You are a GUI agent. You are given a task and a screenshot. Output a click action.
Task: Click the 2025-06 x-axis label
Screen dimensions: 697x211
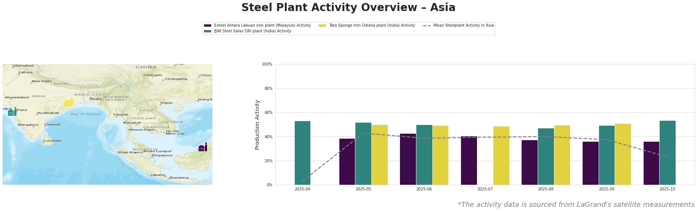424,189
